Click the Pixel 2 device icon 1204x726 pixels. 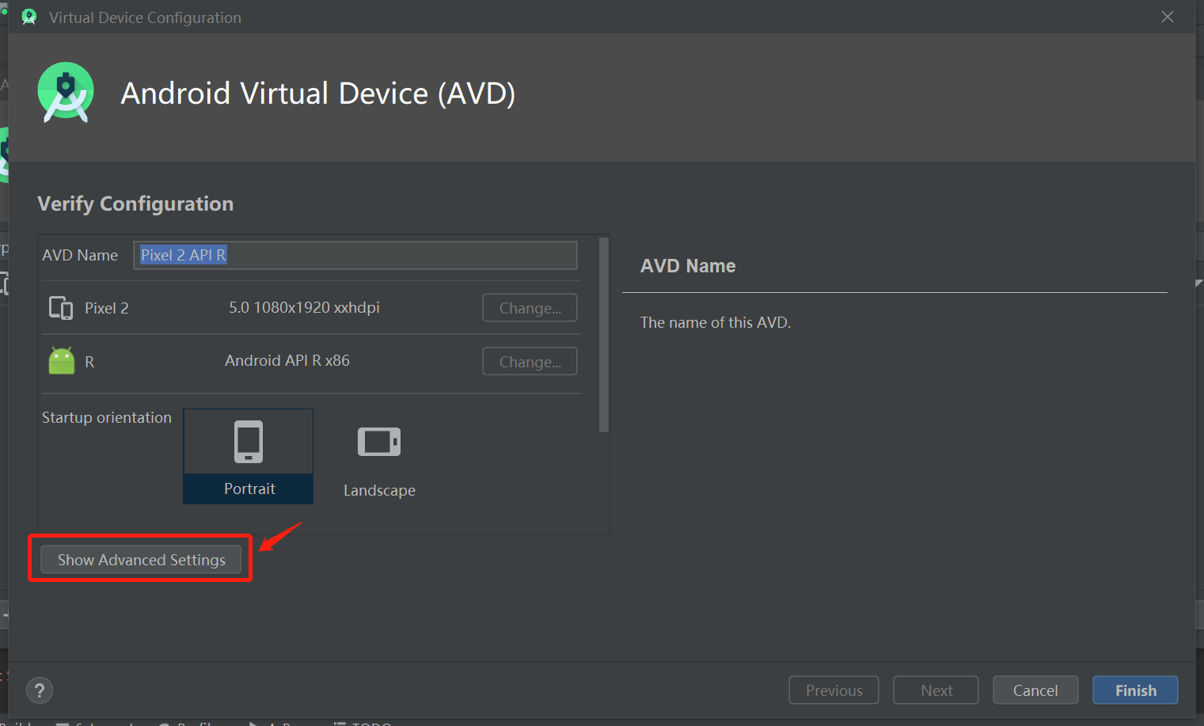61,307
